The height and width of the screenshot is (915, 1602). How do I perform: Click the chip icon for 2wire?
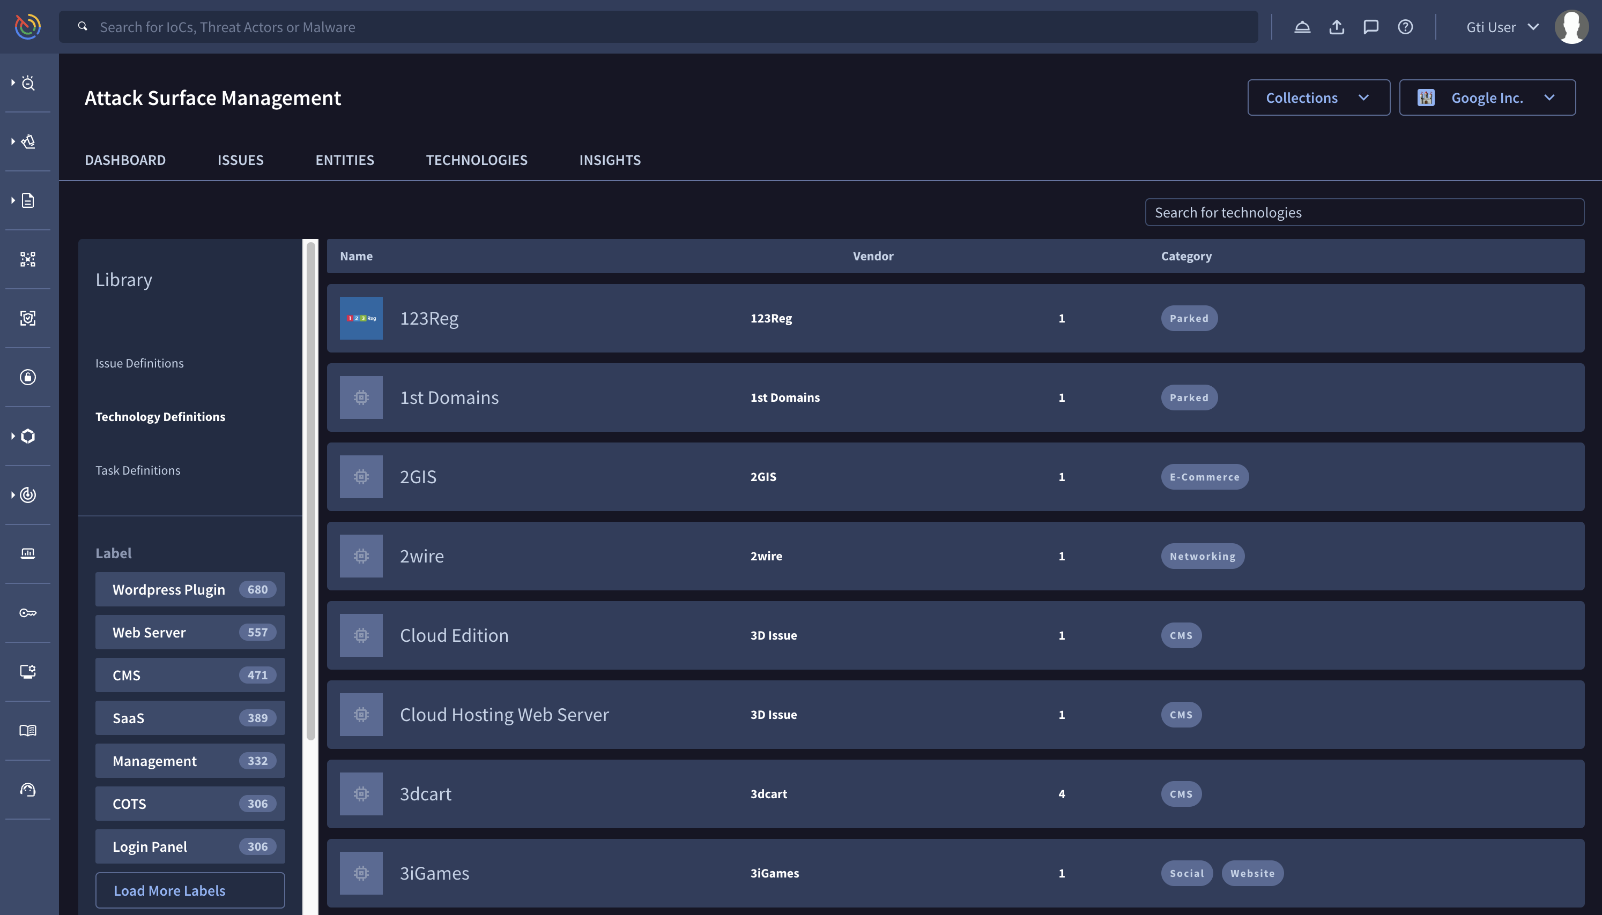tap(361, 556)
